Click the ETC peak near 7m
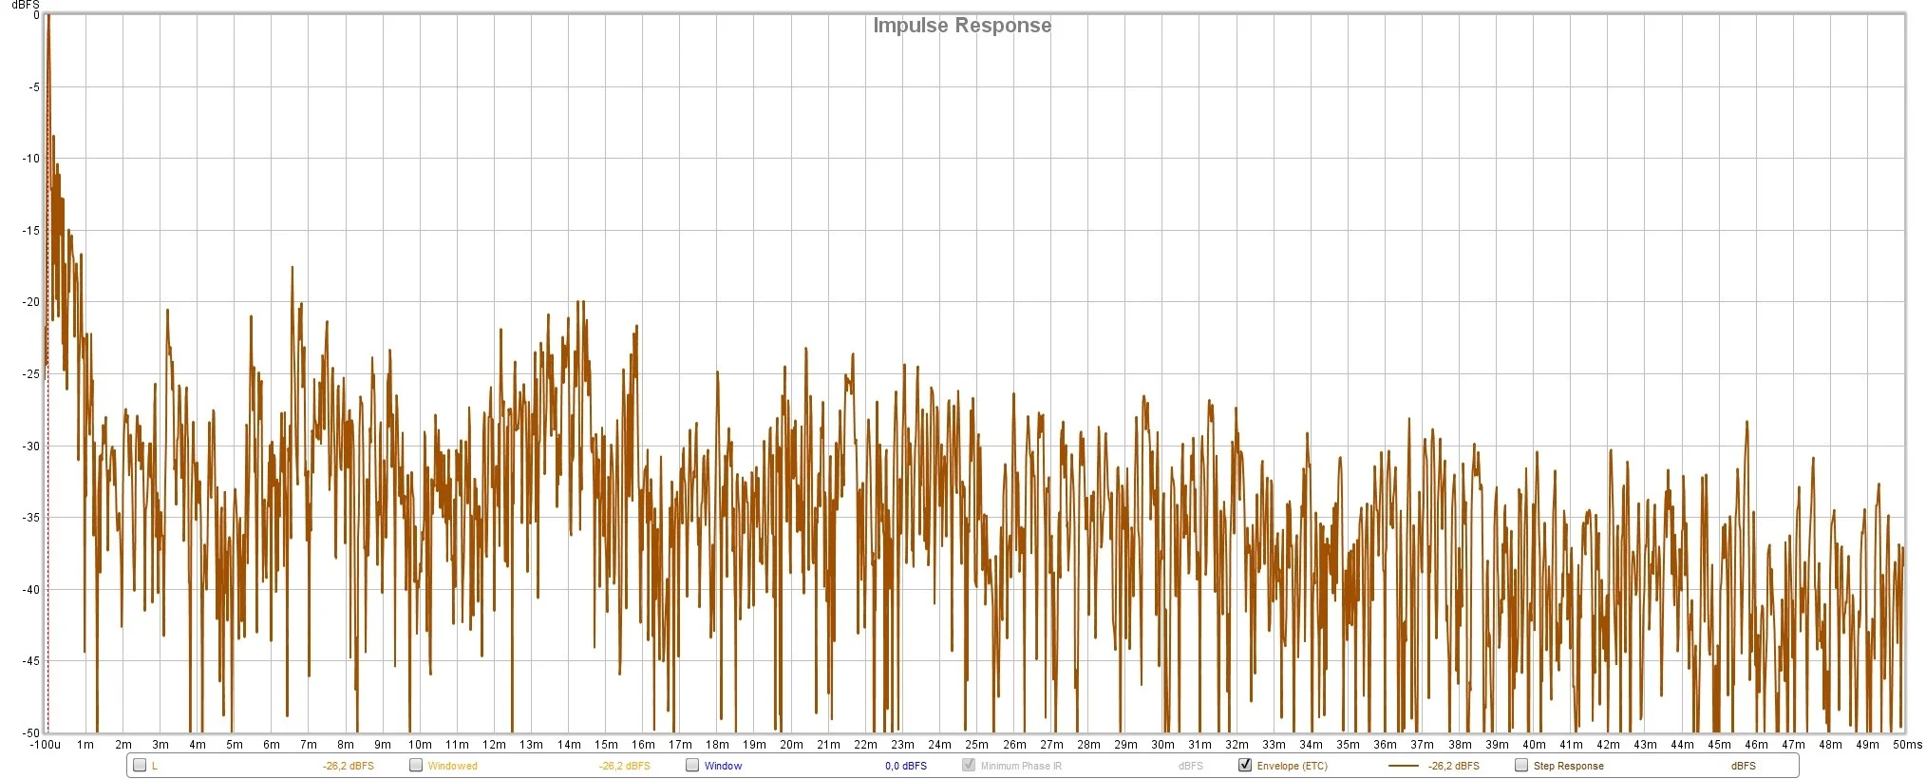Viewport: 1926px width, 779px height. pos(292,269)
